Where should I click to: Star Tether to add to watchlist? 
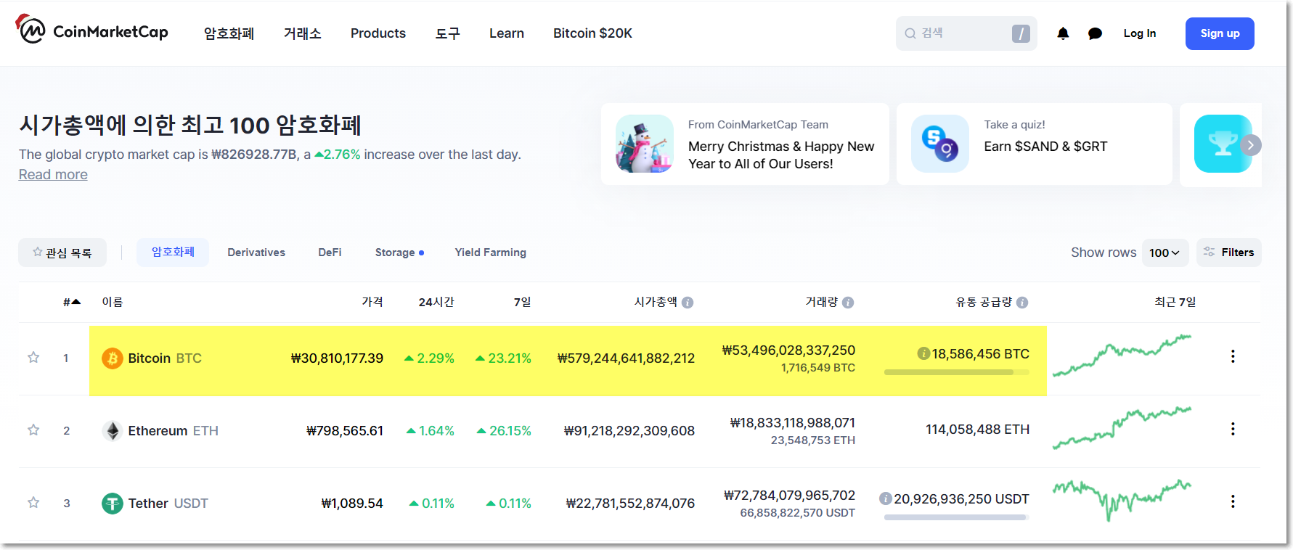[33, 502]
